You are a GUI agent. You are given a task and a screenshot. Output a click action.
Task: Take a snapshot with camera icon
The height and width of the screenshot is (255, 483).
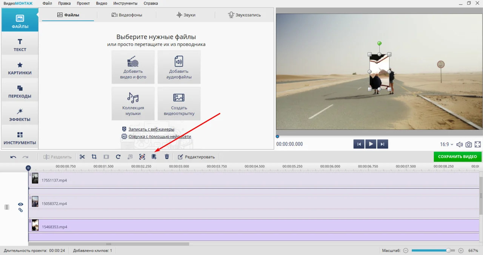(x=469, y=144)
